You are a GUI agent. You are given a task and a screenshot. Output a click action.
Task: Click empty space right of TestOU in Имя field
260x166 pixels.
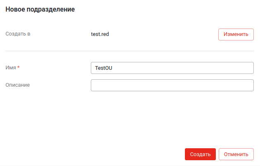point(186,68)
